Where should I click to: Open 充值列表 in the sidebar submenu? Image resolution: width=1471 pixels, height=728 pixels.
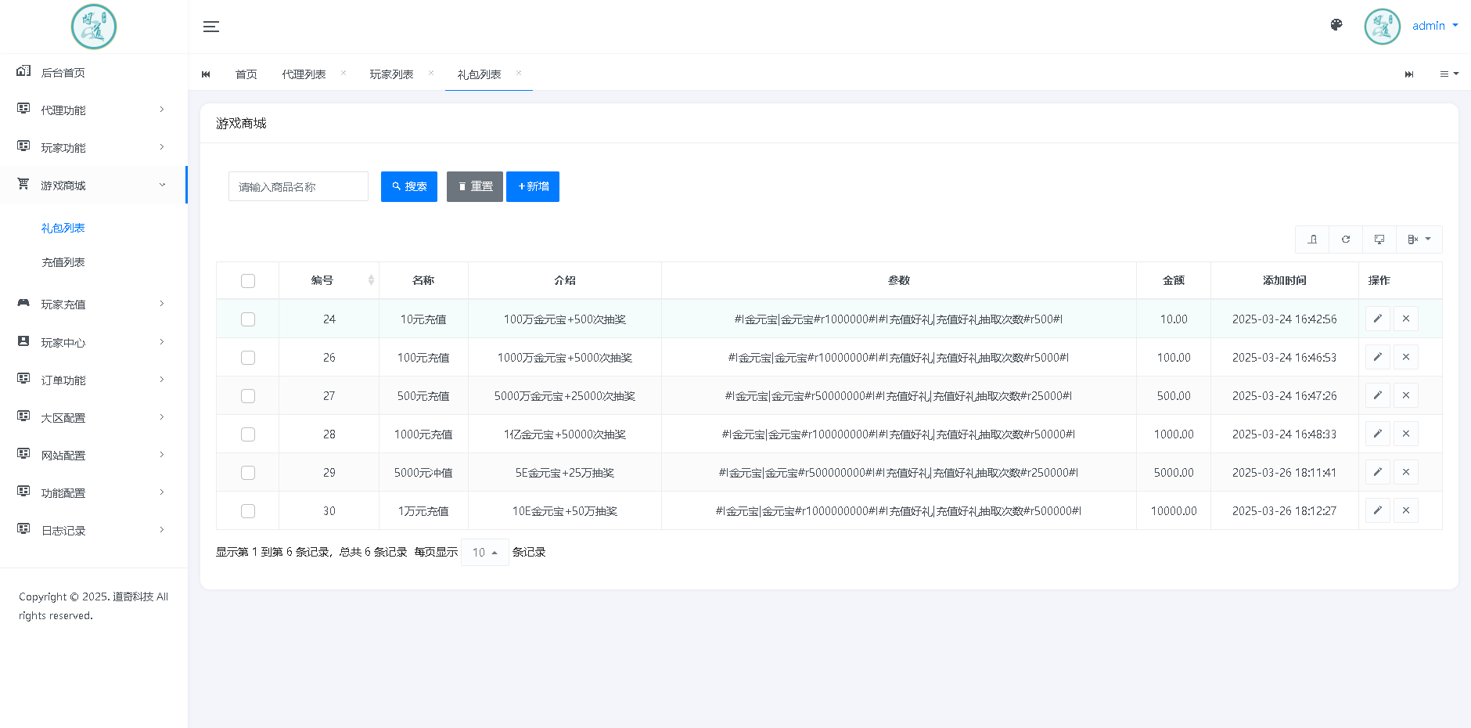63,262
